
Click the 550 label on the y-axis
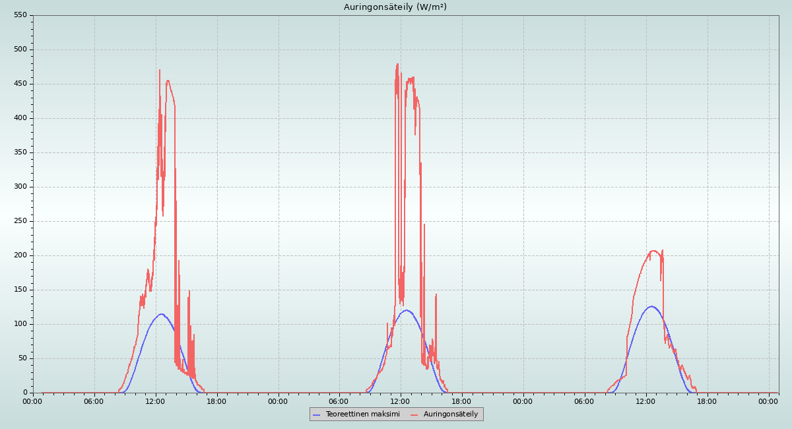tap(20, 15)
